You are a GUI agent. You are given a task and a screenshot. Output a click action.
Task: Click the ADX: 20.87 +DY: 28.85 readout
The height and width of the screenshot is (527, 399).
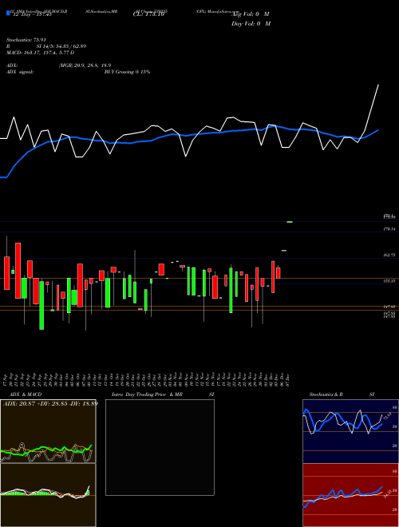pos(50,403)
